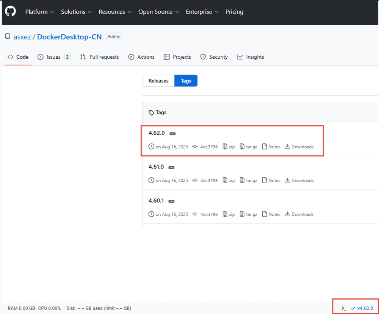Expand the Platform dropdown menu
Image resolution: width=379 pixels, height=314 pixels.
39,12
